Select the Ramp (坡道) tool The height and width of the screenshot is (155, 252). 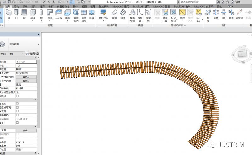click(114, 14)
